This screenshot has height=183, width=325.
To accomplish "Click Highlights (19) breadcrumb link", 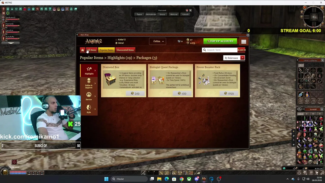I will 120,58.
